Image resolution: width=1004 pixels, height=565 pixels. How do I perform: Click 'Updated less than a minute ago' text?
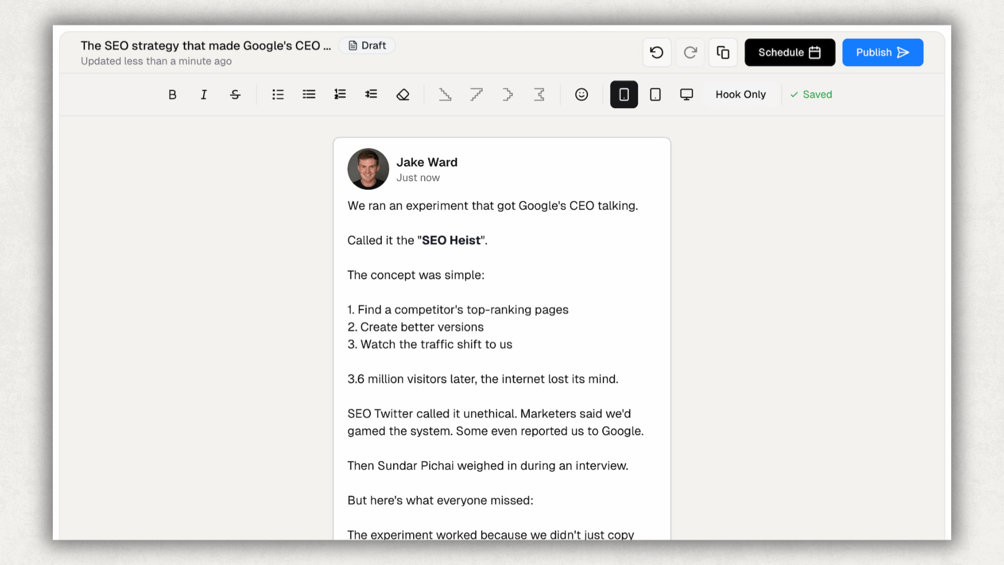tap(156, 61)
